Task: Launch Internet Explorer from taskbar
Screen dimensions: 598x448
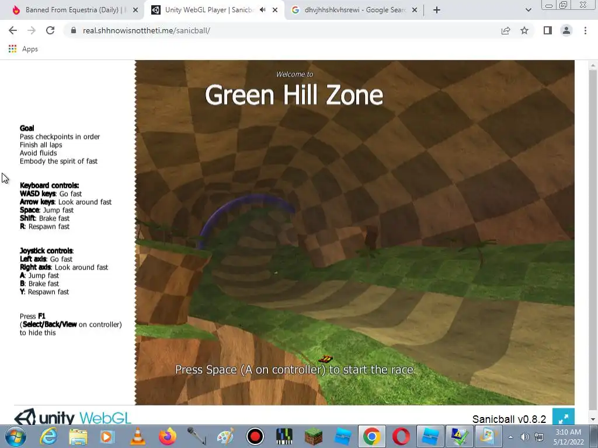Action: [49, 436]
